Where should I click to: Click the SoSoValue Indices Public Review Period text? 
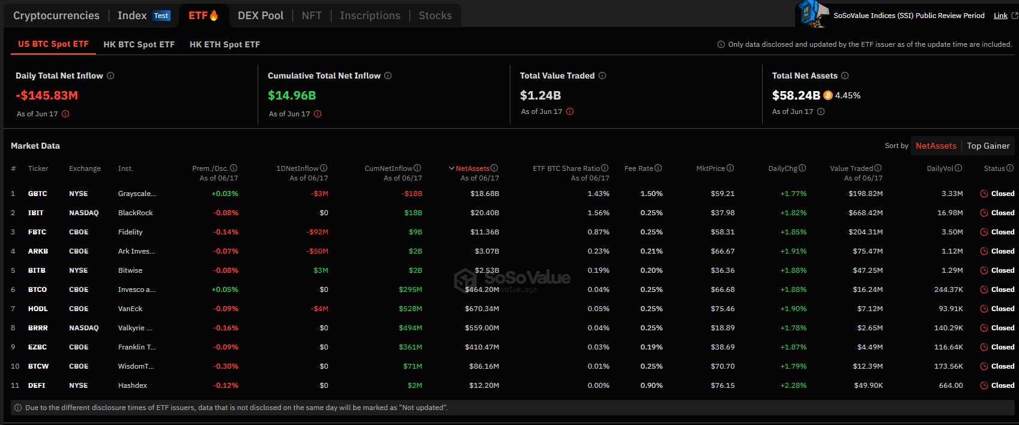909,16
